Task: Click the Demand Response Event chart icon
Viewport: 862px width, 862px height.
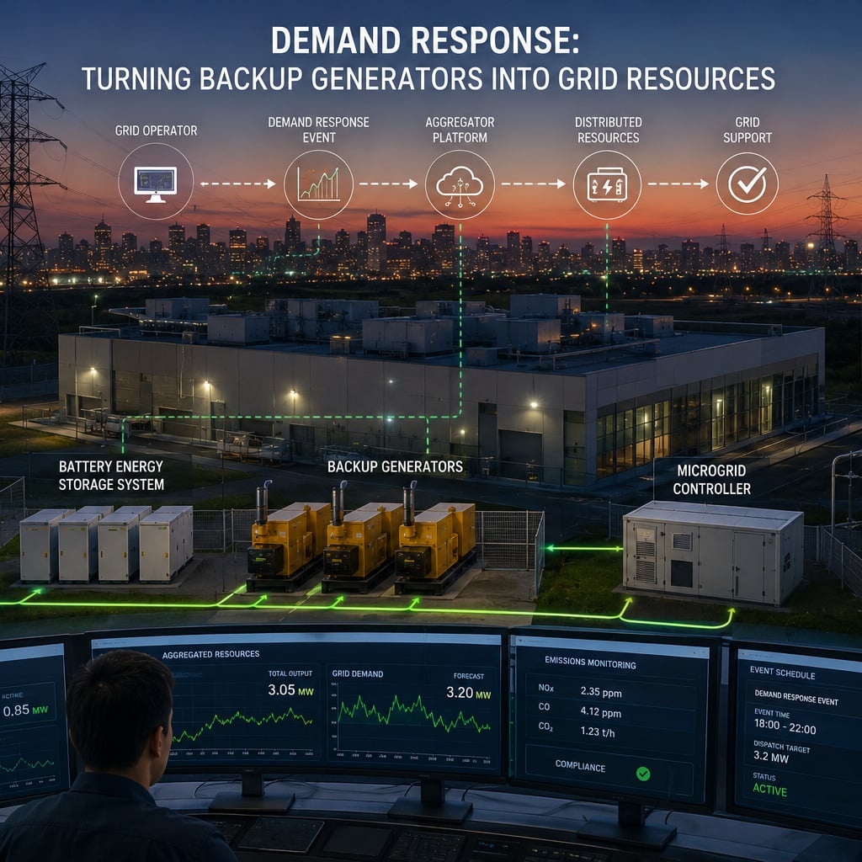Action: [x=318, y=184]
